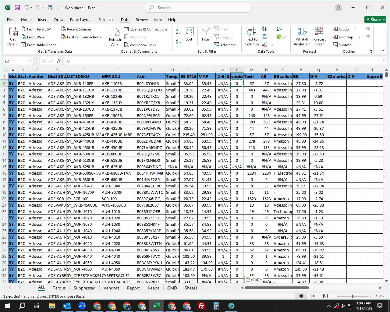Screen dimensions: 390x312
Task: Open the Review ribbon tab
Action: click(x=142, y=19)
